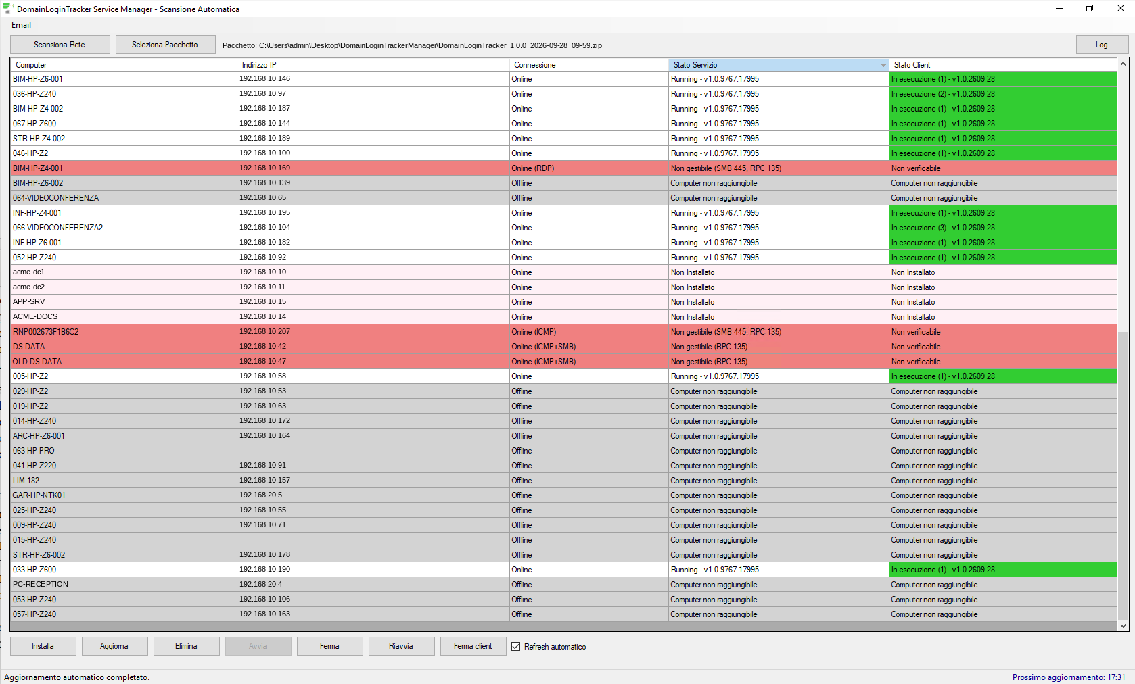Sort by the Stato Client column header
The image size is (1135, 684).
click(x=1003, y=65)
